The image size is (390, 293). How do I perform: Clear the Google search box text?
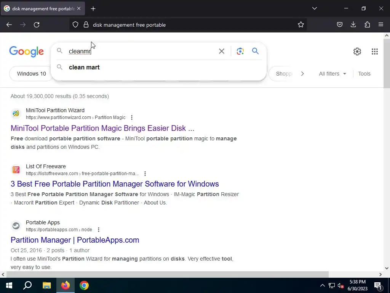click(221, 51)
